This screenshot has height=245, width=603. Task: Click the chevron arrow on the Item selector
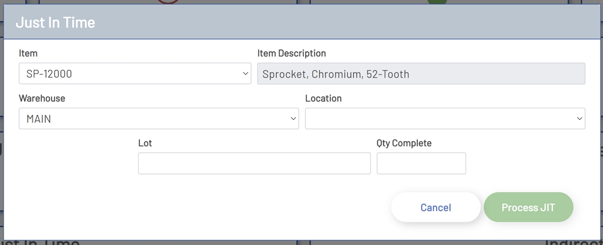point(245,74)
